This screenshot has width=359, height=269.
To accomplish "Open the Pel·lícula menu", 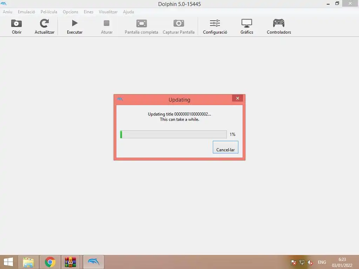I will click(x=49, y=12).
